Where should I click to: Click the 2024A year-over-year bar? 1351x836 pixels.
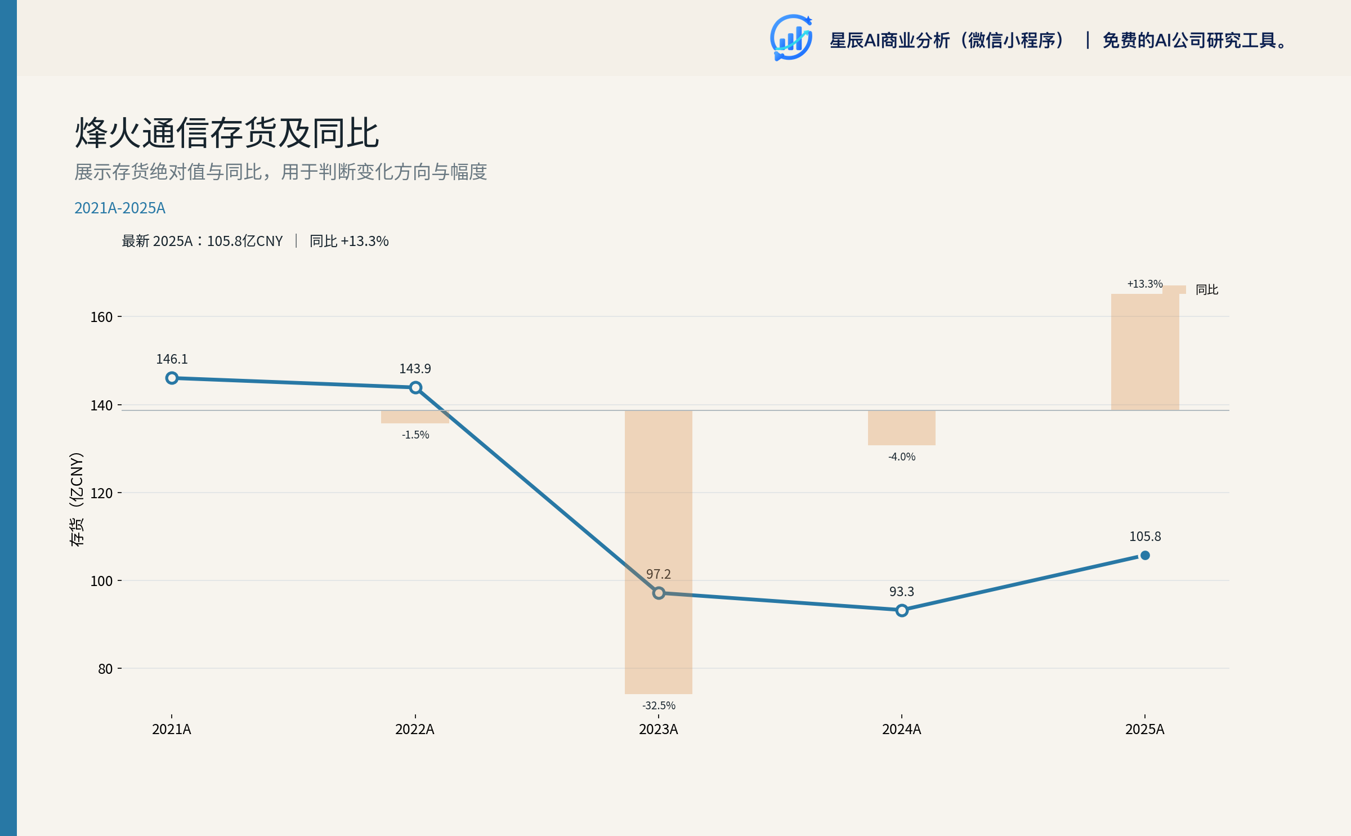coord(902,428)
